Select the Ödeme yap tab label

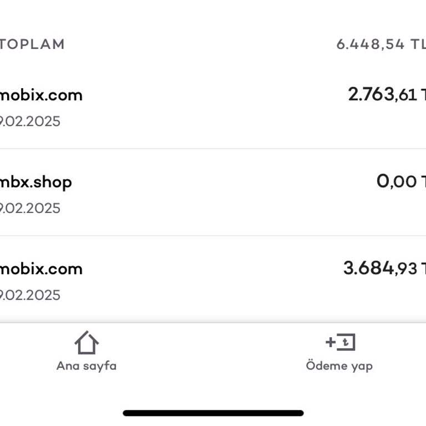click(x=339, y=366)
